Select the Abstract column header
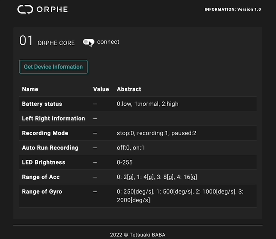 [129, 89]
